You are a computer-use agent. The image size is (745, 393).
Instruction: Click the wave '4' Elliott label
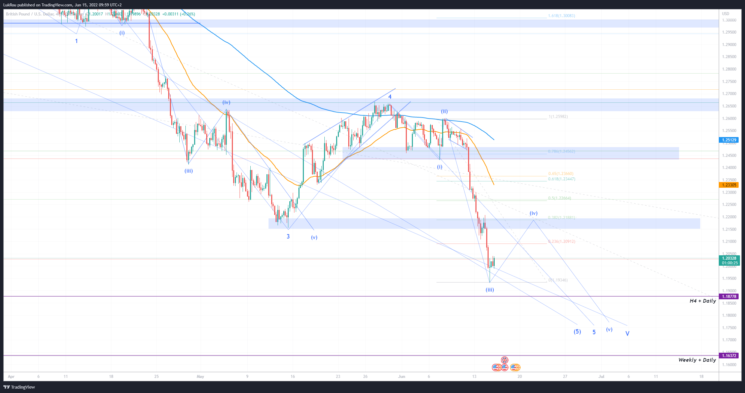click(390, 97)
